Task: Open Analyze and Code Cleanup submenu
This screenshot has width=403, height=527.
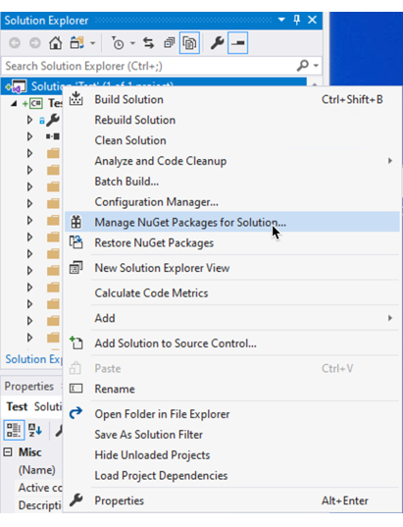Action: click(232, 161)
